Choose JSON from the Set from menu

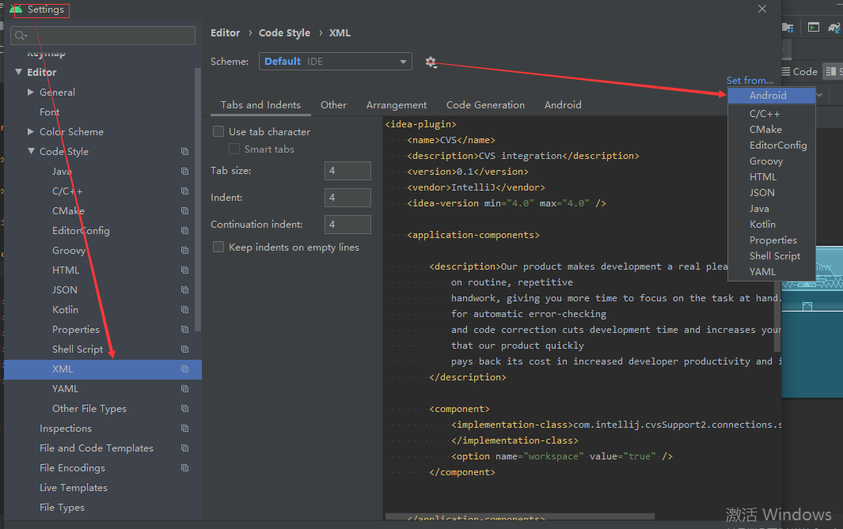point(772,192)
